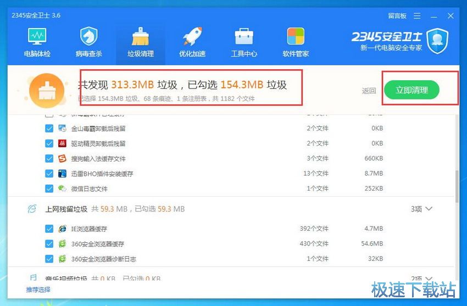Uncheck 360安全浏览器缓存 checkbox
Image resolution: width=467 pixels, height=306 pixels.
tap(49, 244)
